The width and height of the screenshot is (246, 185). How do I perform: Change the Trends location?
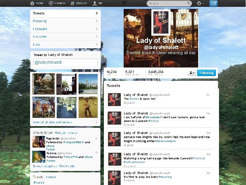click(x=51, y=177)
